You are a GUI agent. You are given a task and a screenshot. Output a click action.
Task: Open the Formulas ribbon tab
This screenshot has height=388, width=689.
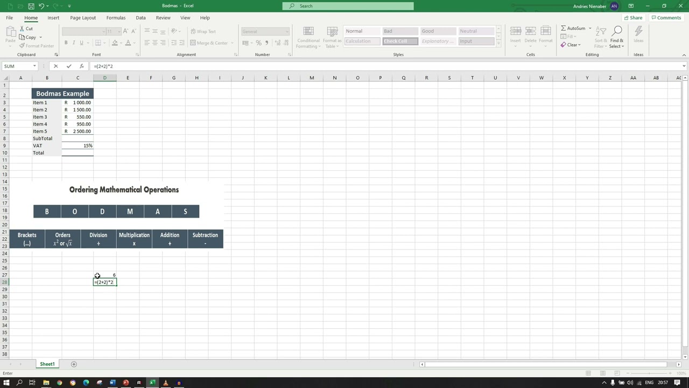[x=116, y=18]
